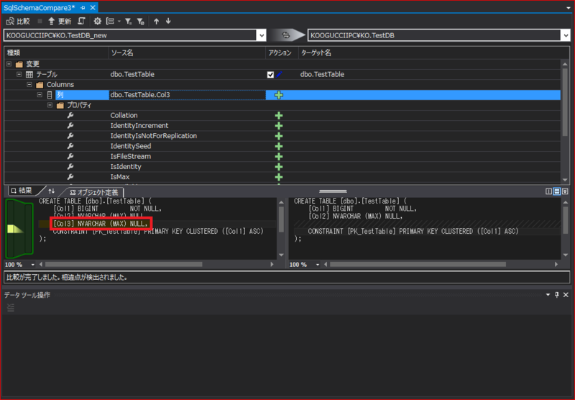Image resolution: width=575 pixels, height=400 pixels.
Task: Click the plus icon in IsIdentity row
Action: 279,167
